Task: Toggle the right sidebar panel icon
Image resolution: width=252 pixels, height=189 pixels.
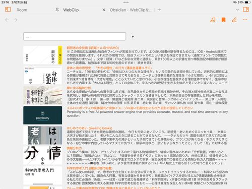Action: click(x=246, y=10)
